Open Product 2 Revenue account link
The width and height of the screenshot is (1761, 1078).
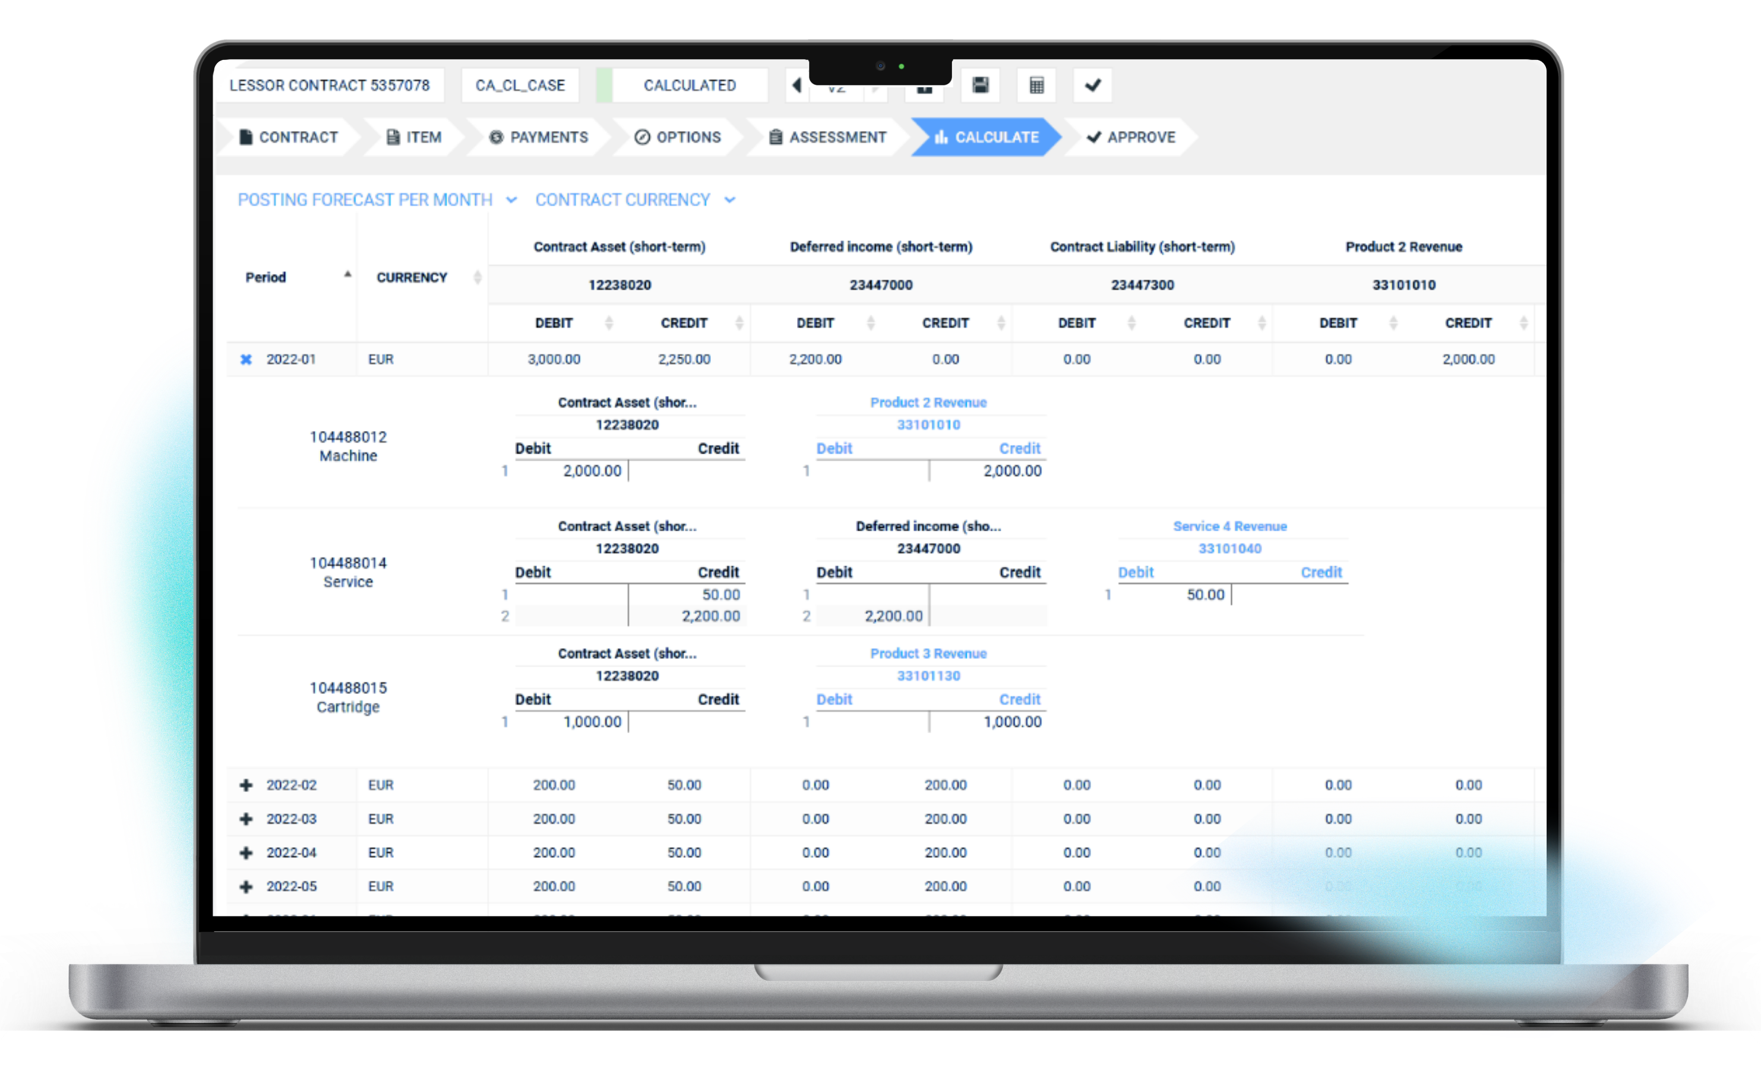coord(928,402)
